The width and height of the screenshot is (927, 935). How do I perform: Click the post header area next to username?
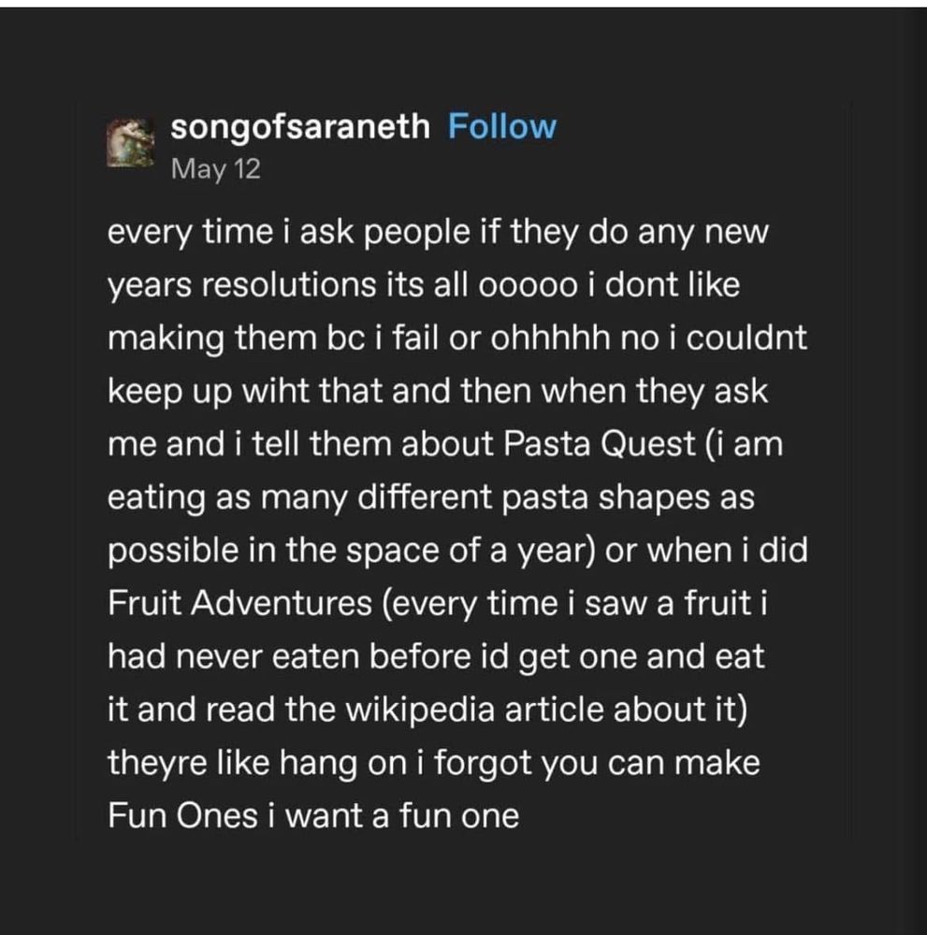pyautogui.click(x=655, y=145)
